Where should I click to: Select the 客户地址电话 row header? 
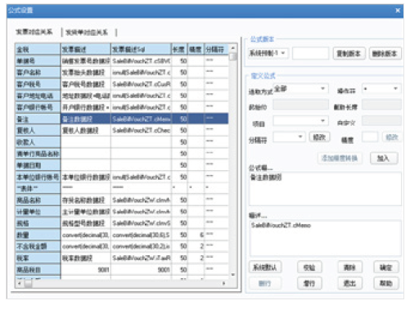click(38, 96)
